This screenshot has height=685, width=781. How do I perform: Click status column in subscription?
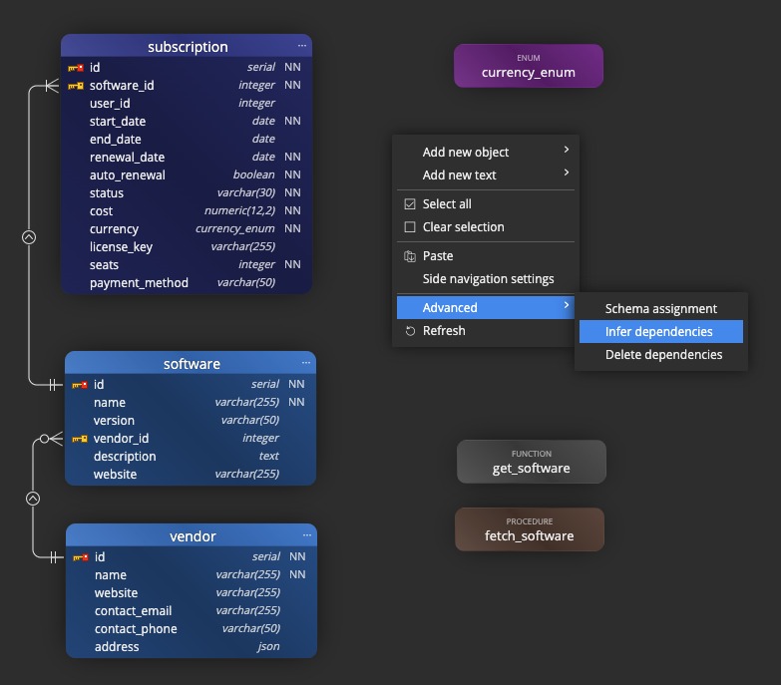tap(187, 193)
